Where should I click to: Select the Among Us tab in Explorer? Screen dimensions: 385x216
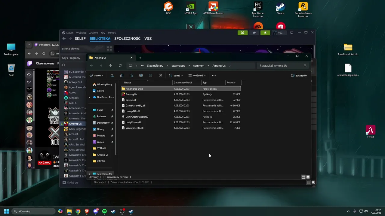click(111, 58)
